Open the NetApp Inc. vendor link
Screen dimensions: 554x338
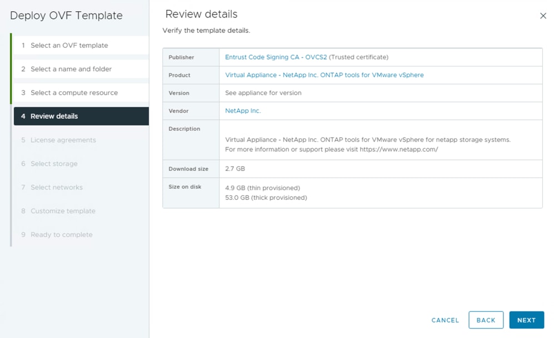point(243,110)
